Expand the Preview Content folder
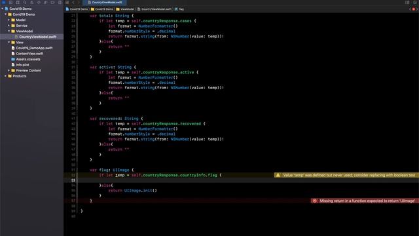 9,70
